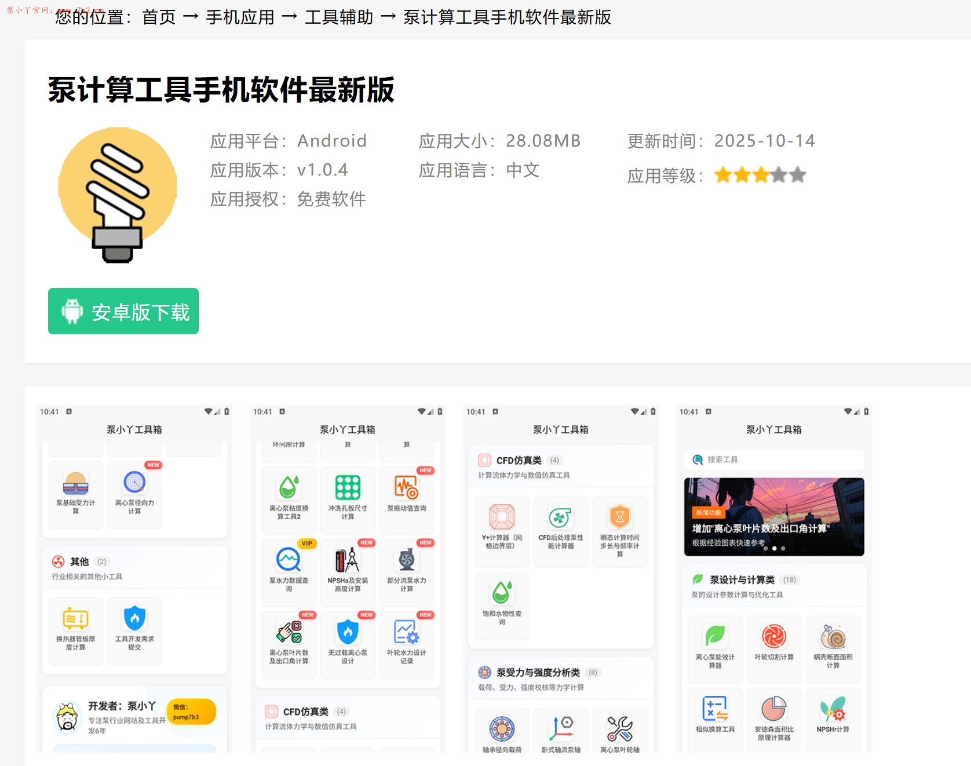Navigate to 首页 in the breadcrumb

(158, 17)
